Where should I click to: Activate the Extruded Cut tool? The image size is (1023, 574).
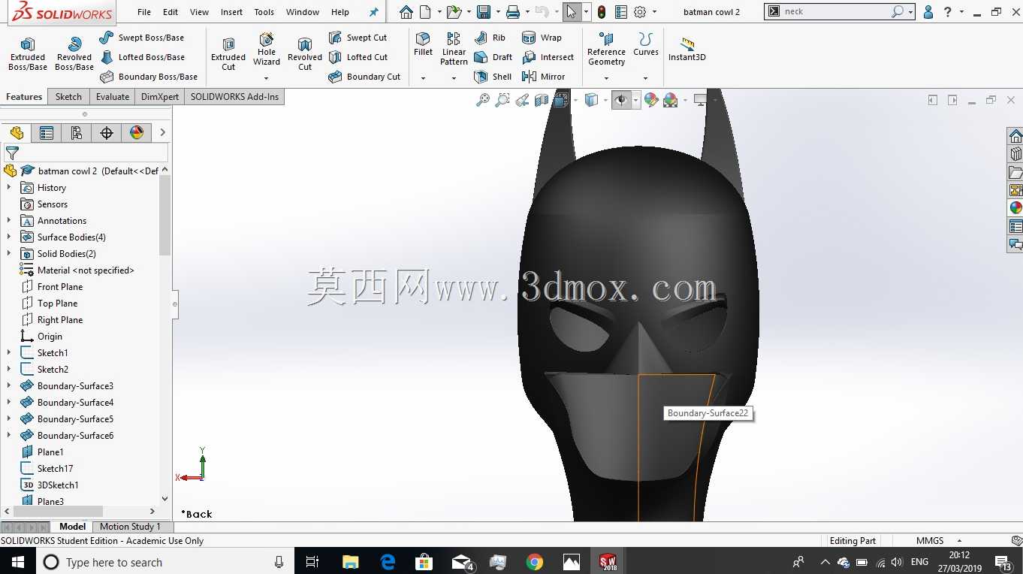(x=228, y=53)
